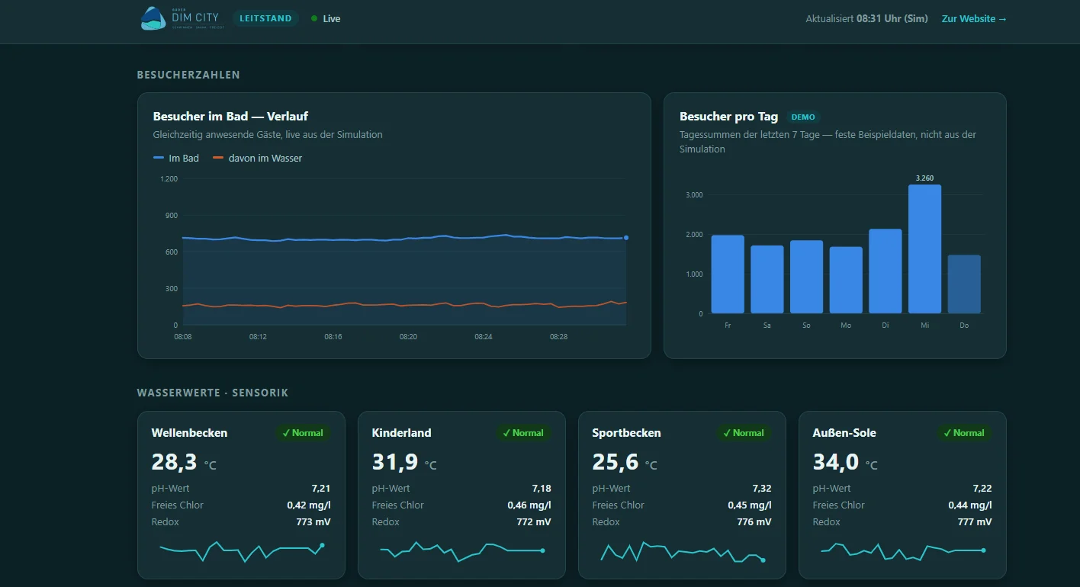
Task: Click the Normal badge on the Außen-Sole card
Action: pyautogui.click(x=963, y=433)
